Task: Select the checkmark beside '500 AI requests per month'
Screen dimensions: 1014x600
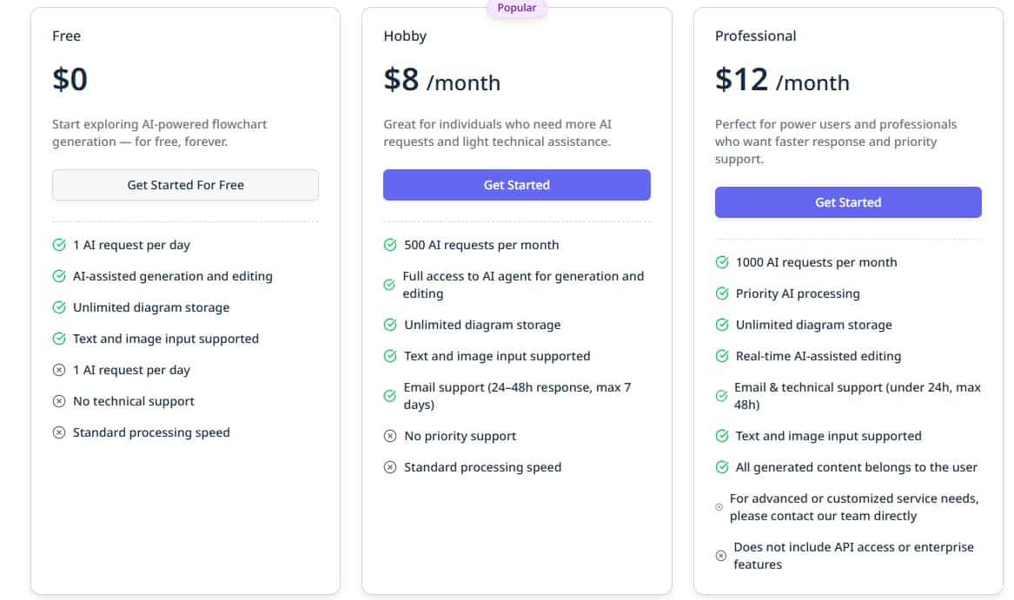Action: coord(389,245)
